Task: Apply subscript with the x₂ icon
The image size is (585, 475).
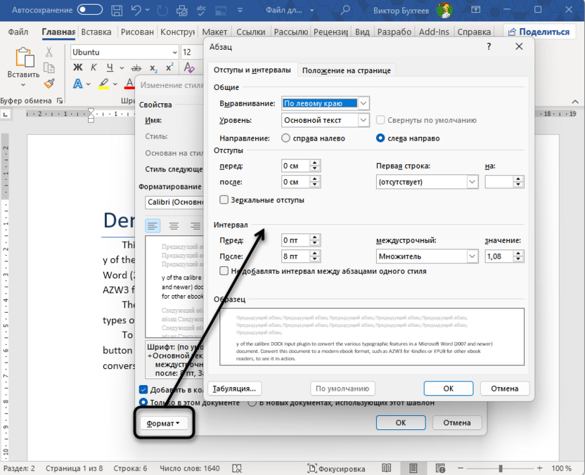Action: tap(153, 67)
